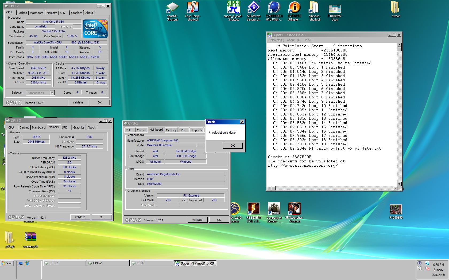Open the Start menu
This screenshot has width=449, height=280.
[7, 263]
